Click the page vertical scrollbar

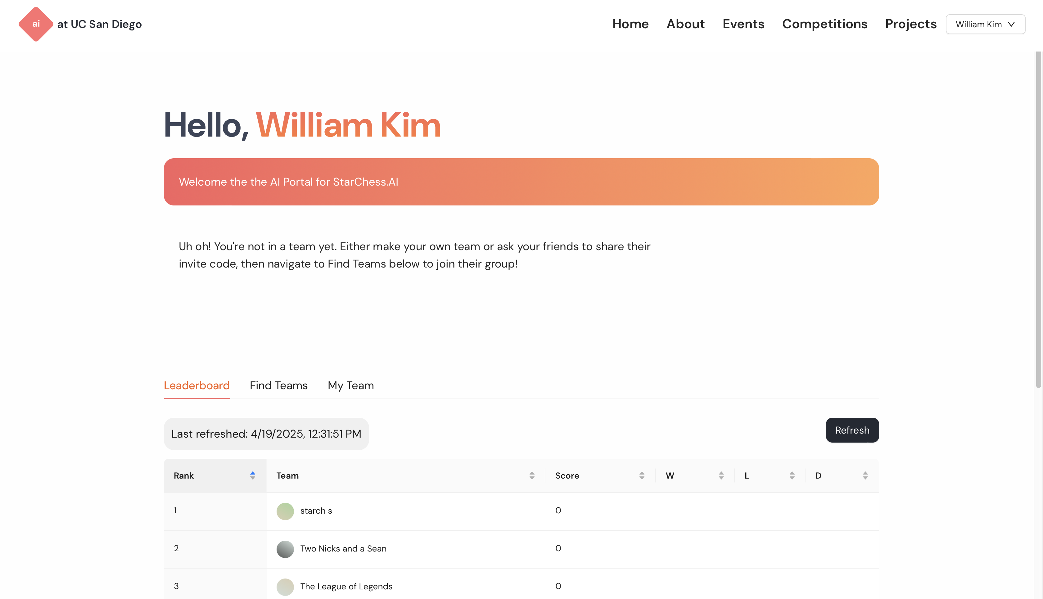click(x=1038, y=218)
